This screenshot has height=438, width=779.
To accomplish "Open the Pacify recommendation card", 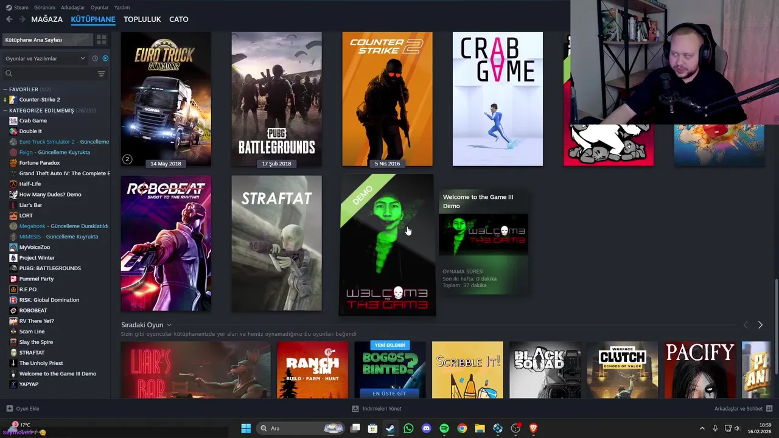I will pos(700,370).
